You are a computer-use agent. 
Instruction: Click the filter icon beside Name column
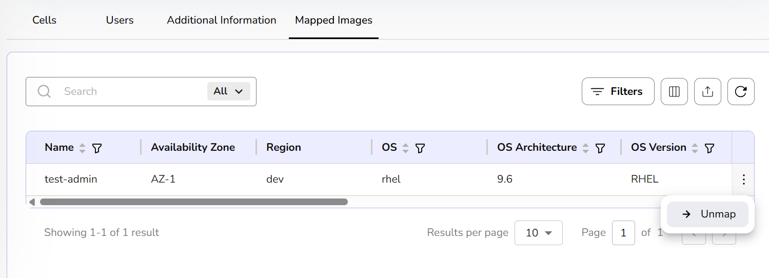click(x=97, y=148)
